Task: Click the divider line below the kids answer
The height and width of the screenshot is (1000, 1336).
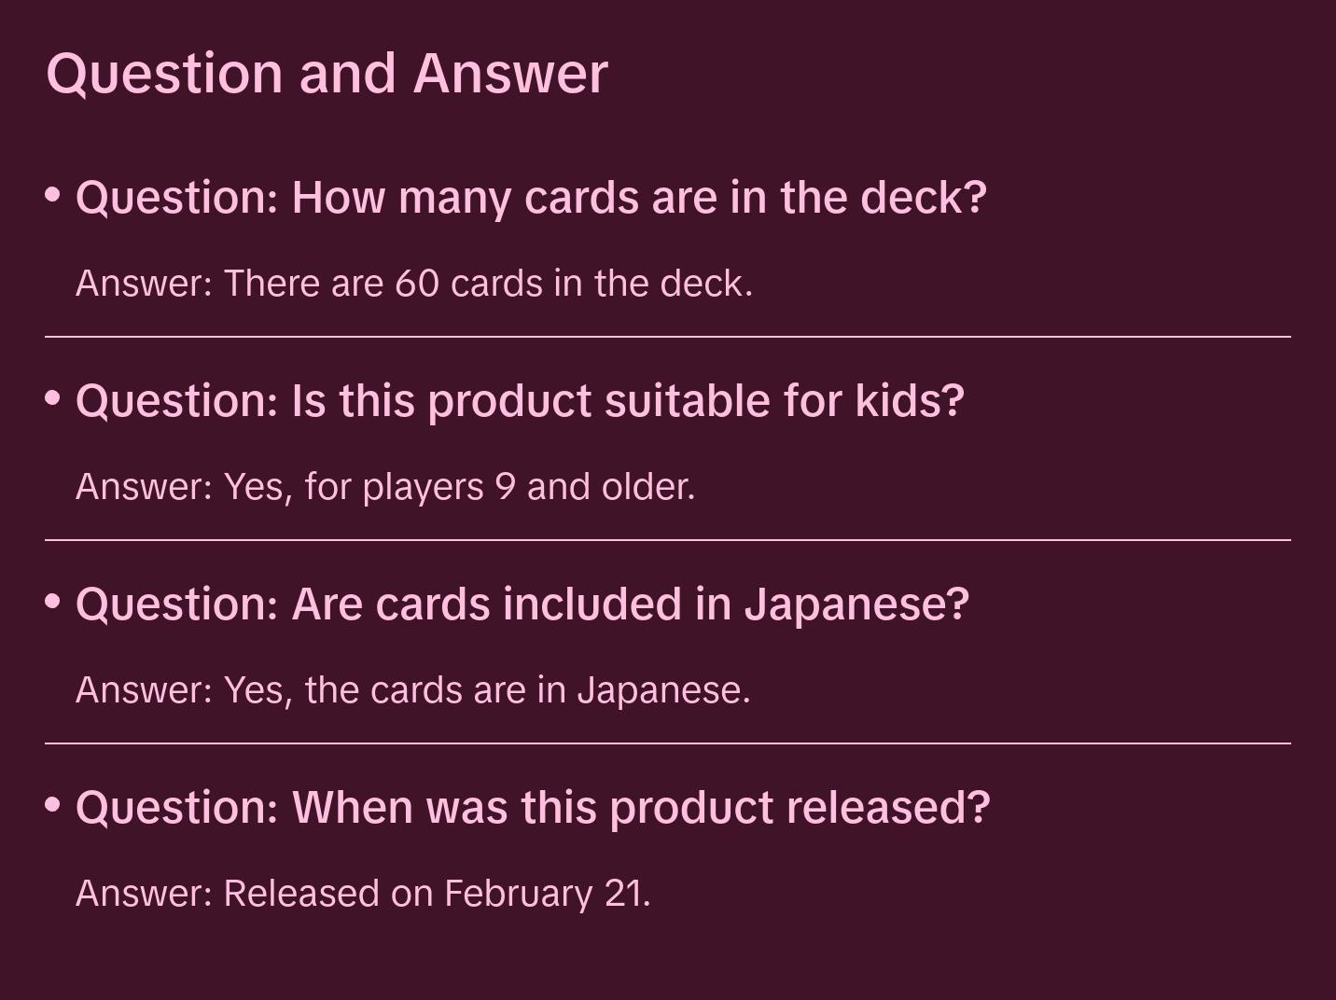Action: (668, 540)
